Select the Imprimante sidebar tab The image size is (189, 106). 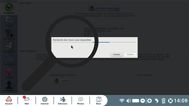pyautogui.click(x=9, y=47)
